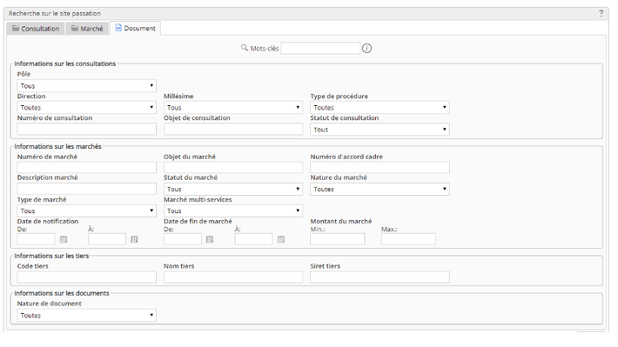This screenshot has width=618, height=347.
Task: Click the Nom tiers input field
Action: [x=233, y=277]
